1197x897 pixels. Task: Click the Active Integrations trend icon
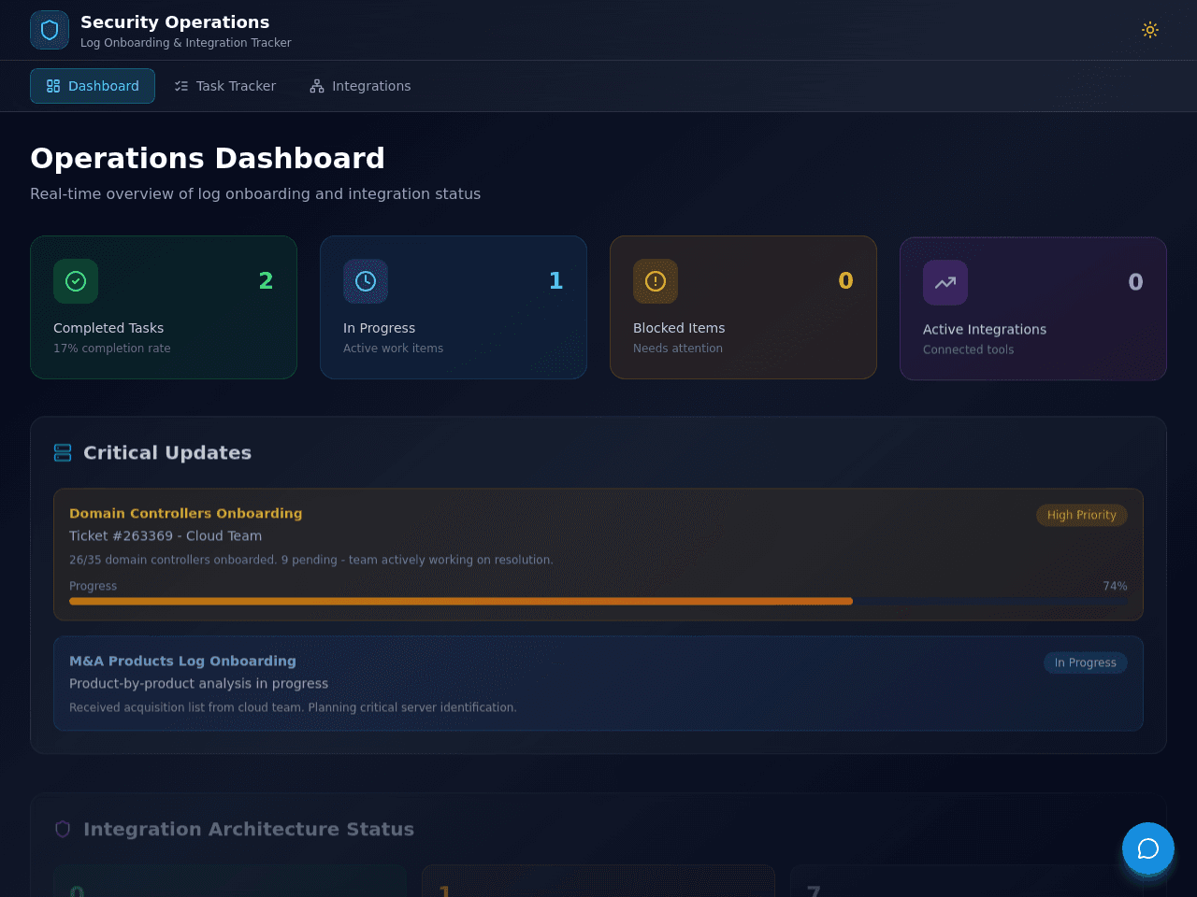tap(945, 282)
